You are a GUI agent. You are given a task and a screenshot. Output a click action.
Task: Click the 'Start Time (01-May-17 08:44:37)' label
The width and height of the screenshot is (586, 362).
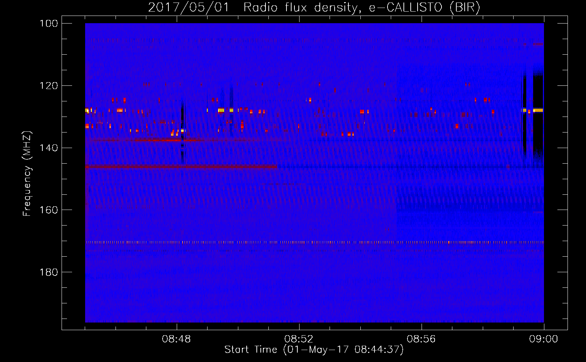(314, 350)
